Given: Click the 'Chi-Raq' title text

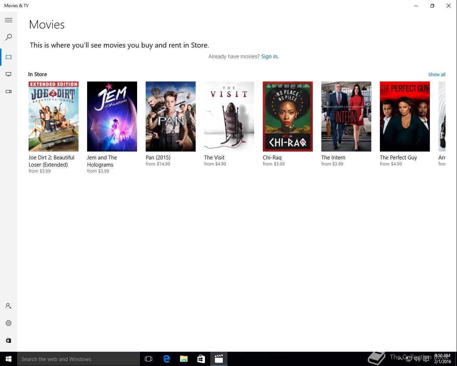Looking at the screenshot, I should click(272, 158).
